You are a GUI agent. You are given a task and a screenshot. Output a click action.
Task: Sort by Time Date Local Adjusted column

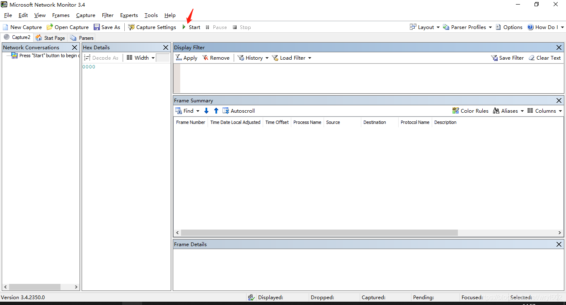tap(235, 122)
